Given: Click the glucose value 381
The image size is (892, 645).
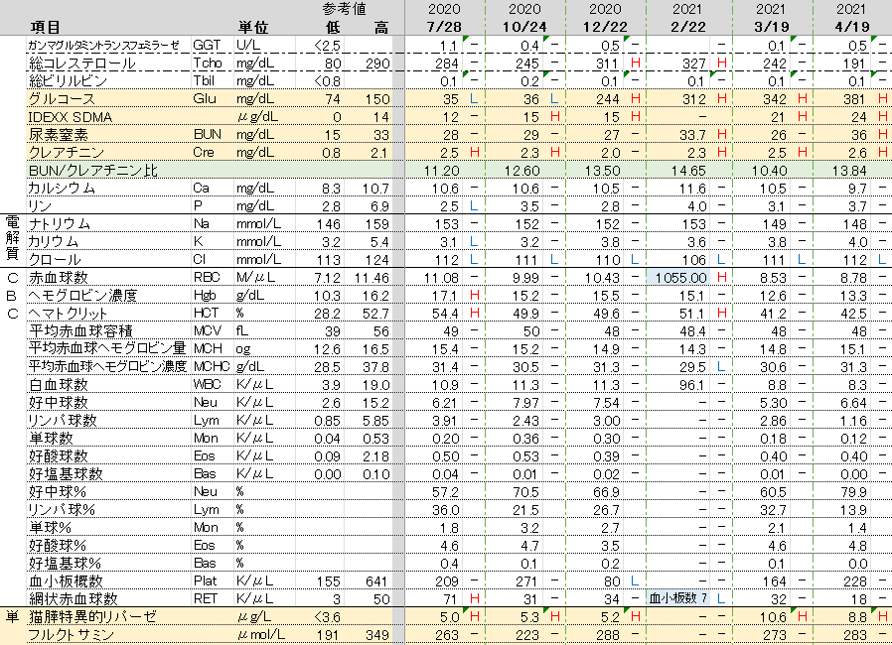Looking at the screenshot, I should tap(853, 99).
